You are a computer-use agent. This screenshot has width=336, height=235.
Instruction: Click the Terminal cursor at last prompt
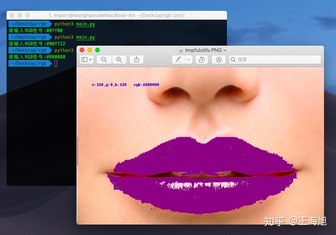56,64
